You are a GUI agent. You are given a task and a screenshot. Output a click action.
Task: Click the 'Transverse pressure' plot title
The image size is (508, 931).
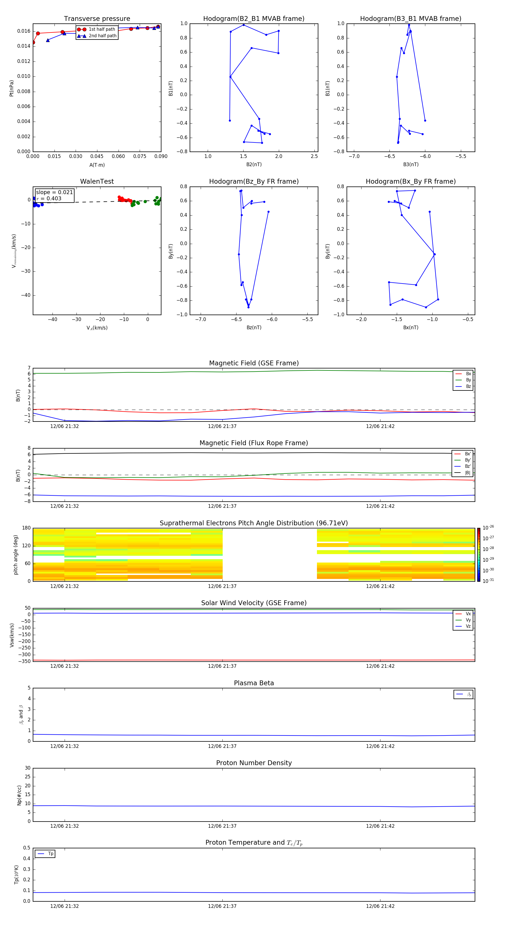(x=97, y=19)
